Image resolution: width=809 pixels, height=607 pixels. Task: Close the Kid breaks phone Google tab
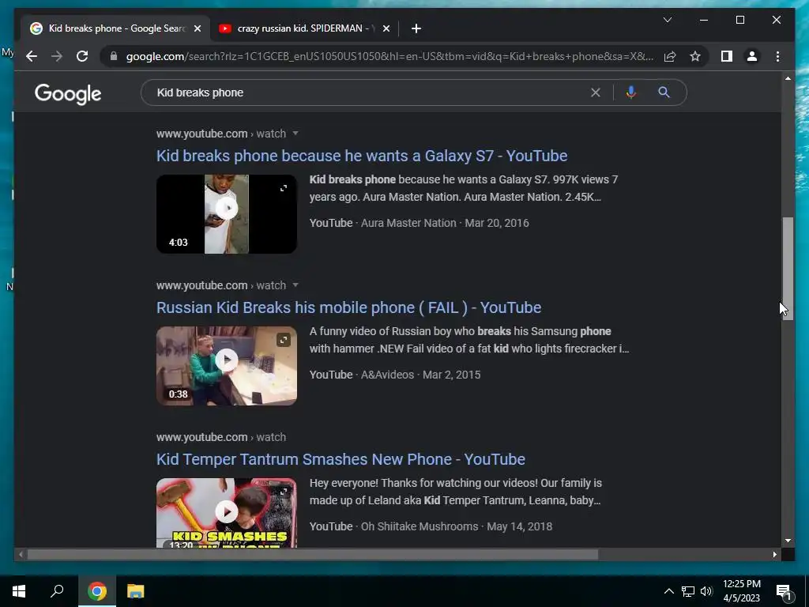pos(197,28)
